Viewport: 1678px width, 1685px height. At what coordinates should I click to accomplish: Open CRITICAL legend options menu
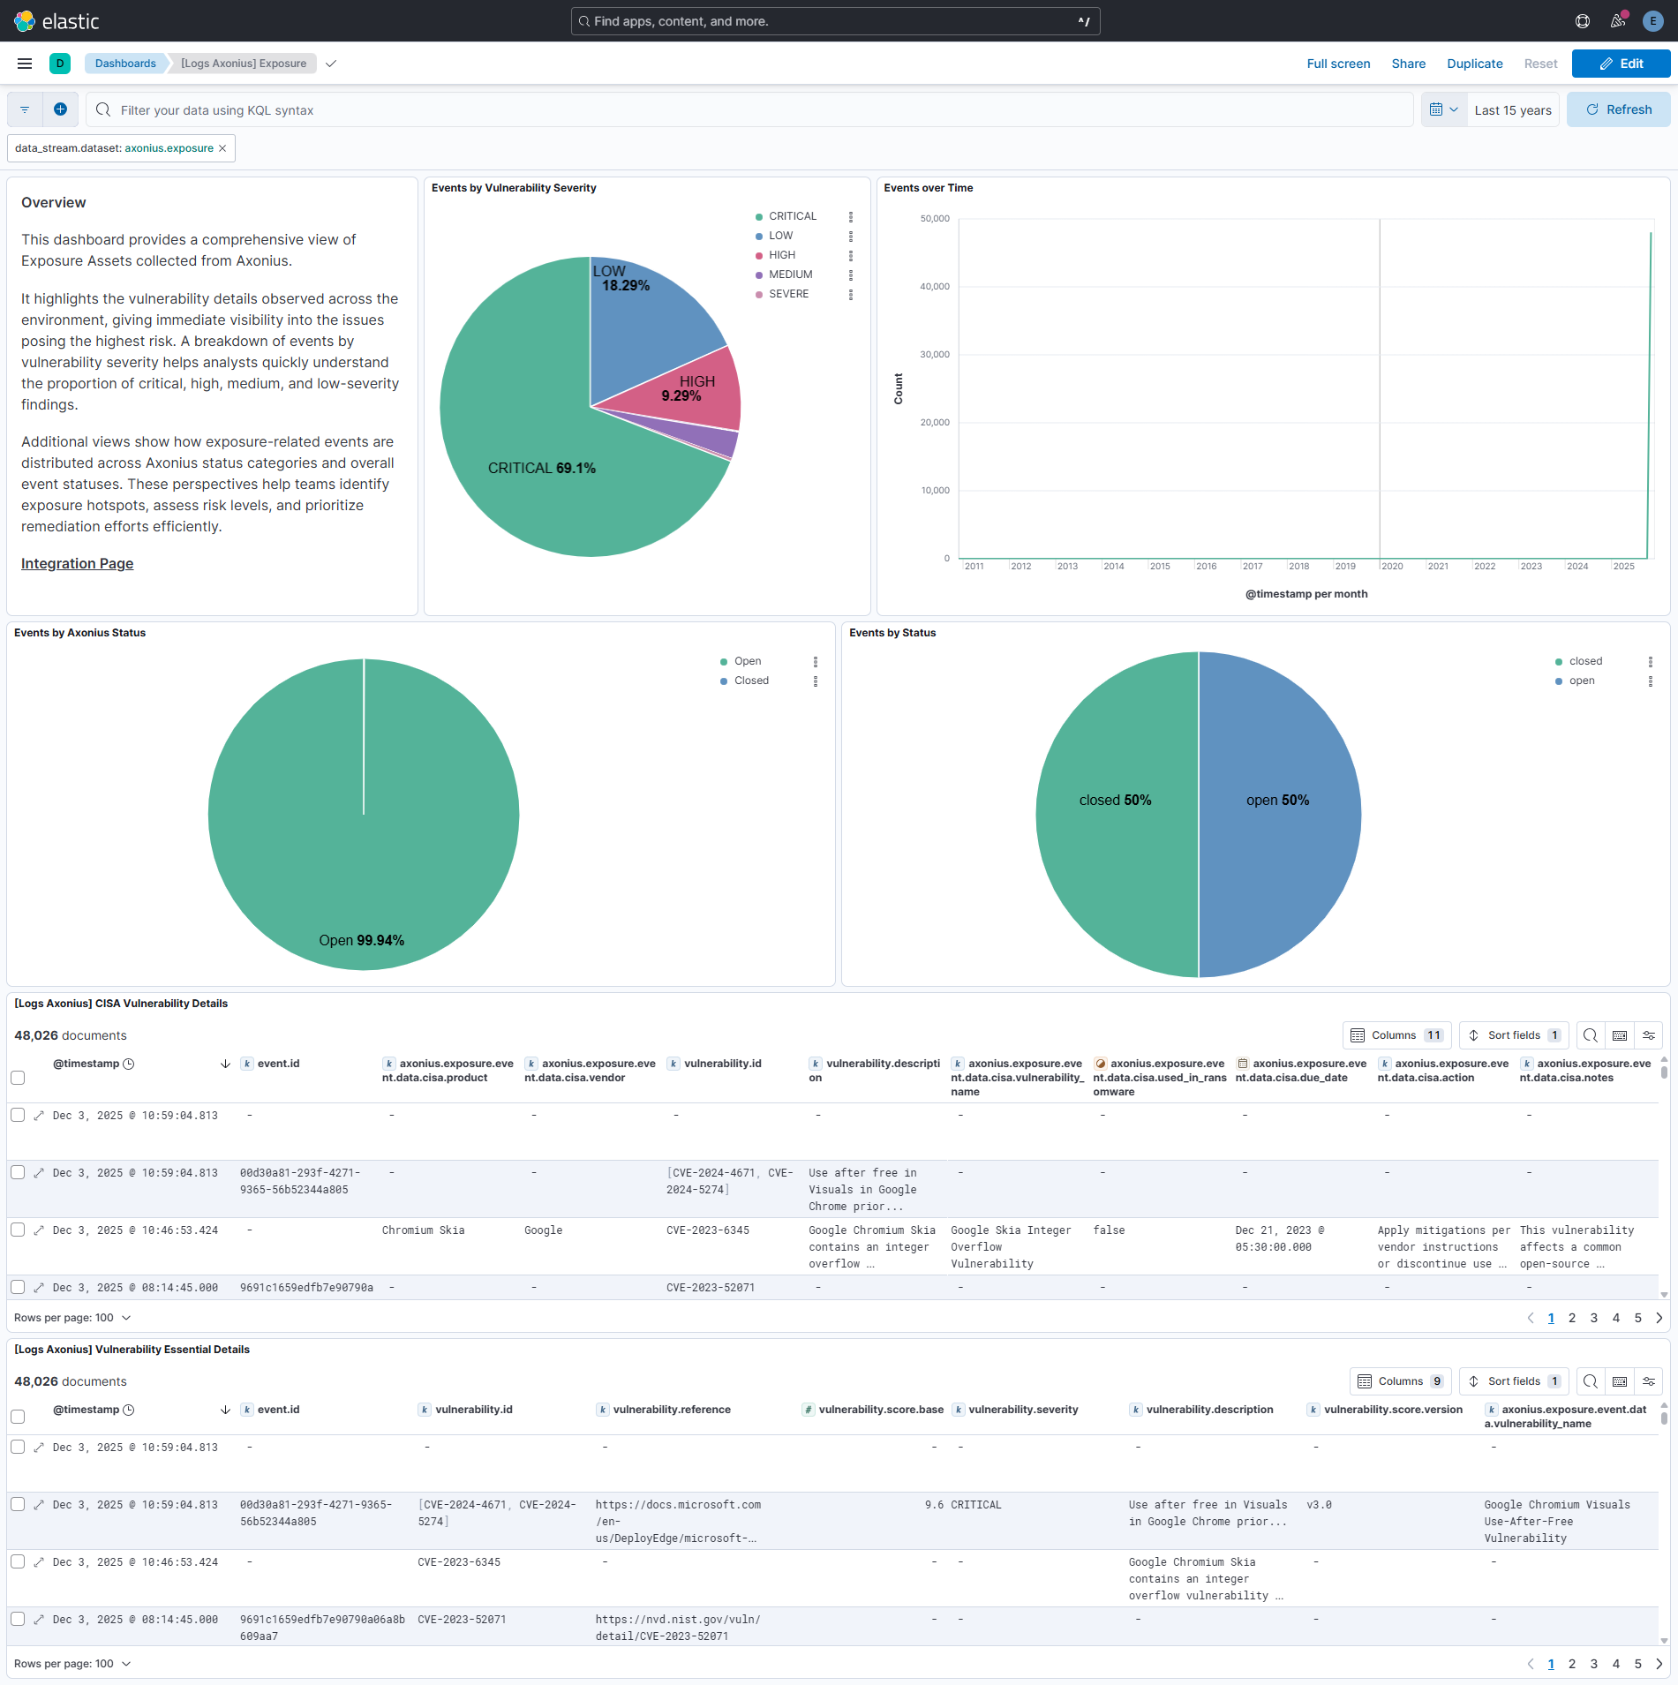click(851, 216)
